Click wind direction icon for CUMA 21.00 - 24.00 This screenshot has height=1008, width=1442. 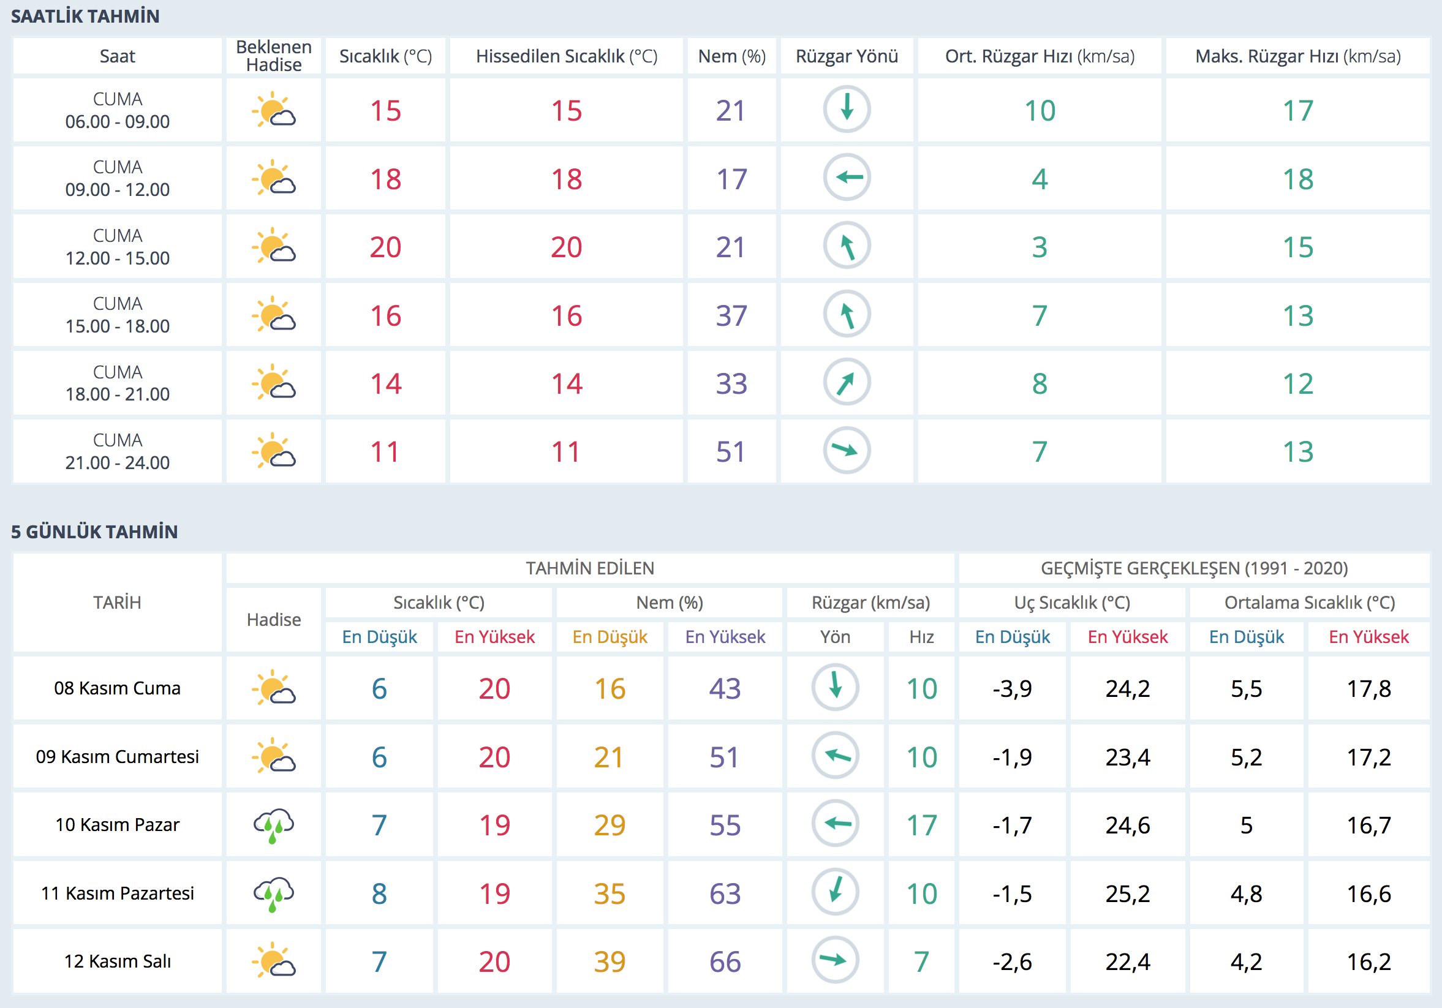(x=846, y=450)
